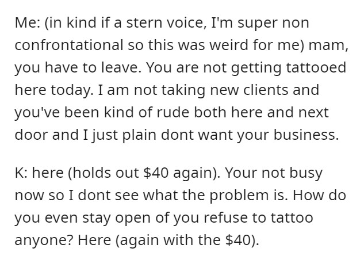Click "K:" at the second paragraph start
Viewport: 364px width, 256px height.
coord(22,173)
